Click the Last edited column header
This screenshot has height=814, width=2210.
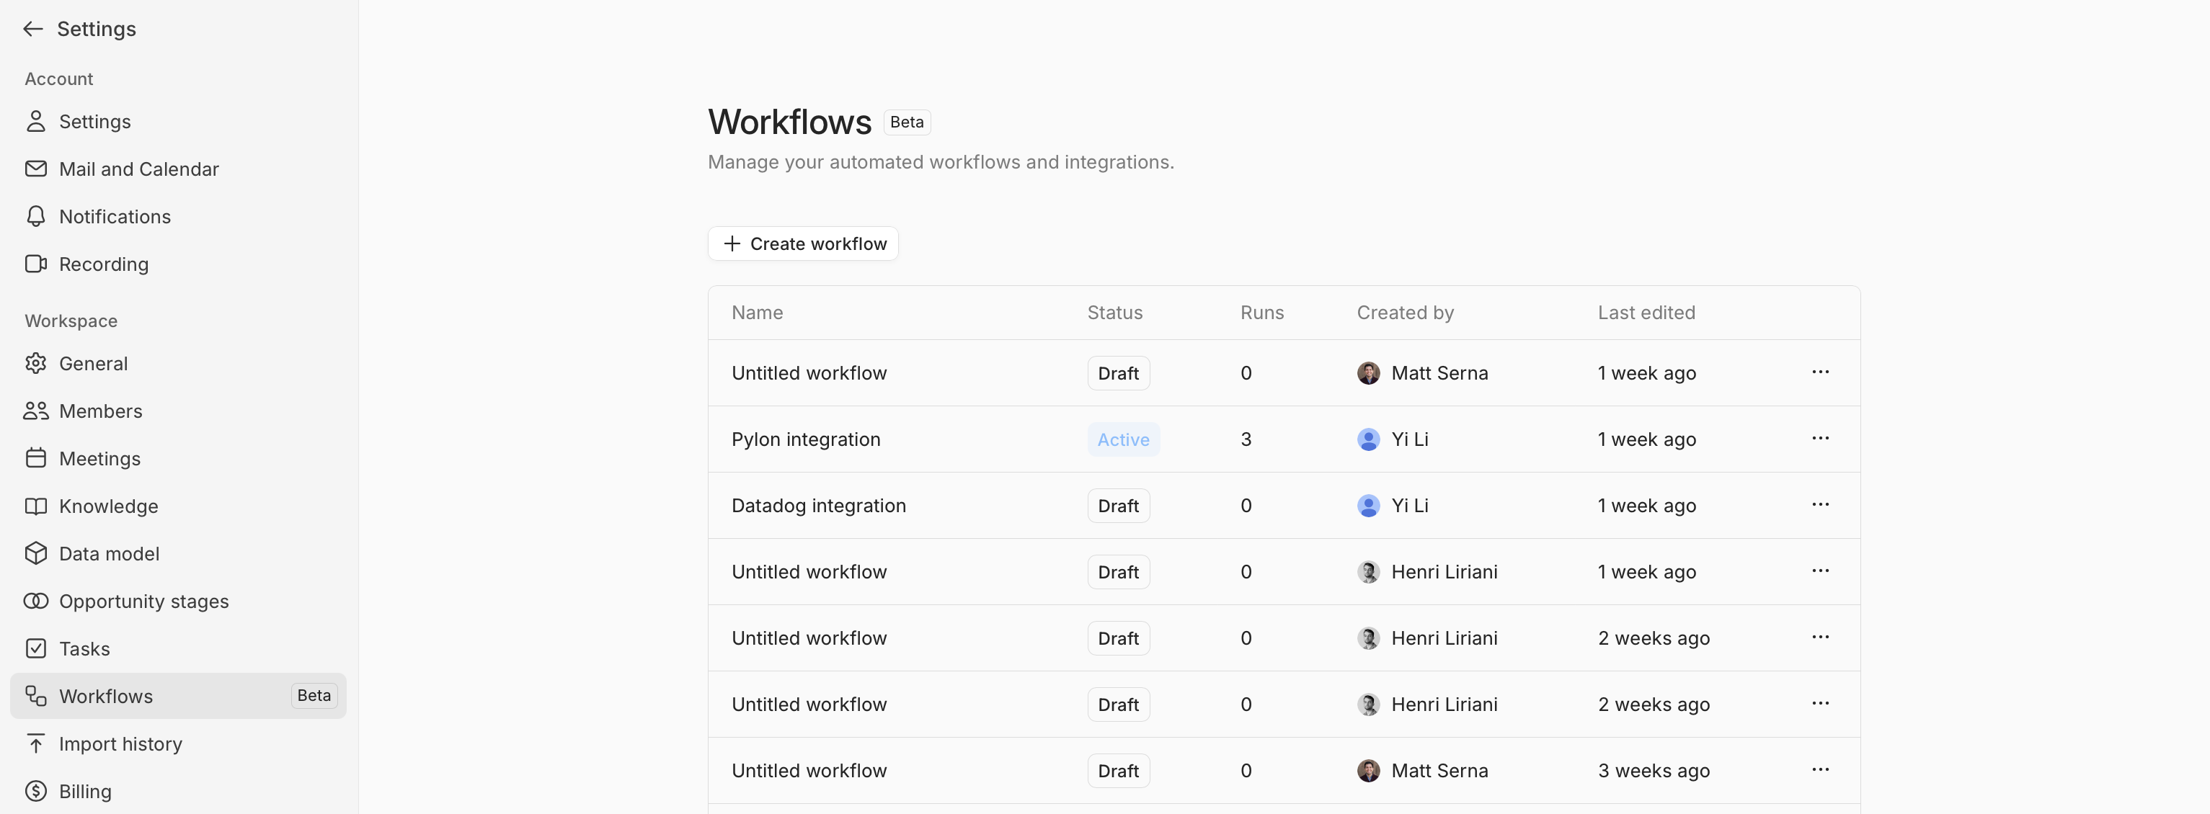(x=1646, y=312)
